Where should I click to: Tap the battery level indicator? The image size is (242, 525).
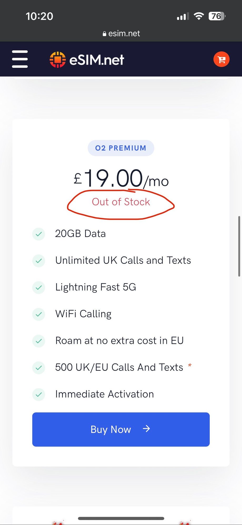tap(217, 16)
